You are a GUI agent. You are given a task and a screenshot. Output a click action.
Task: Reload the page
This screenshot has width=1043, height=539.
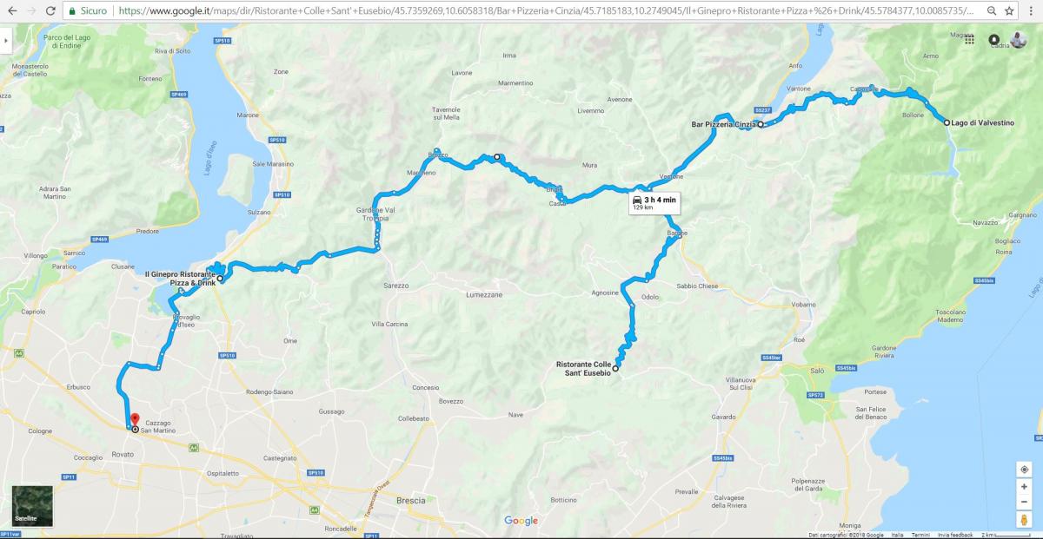click(50, 11)
